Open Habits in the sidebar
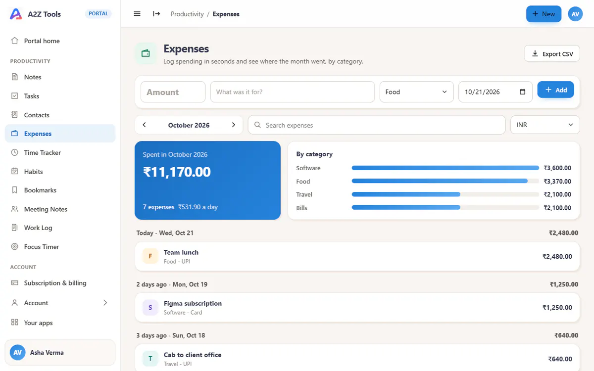This screenshot has height=371, width=594. 60,172
